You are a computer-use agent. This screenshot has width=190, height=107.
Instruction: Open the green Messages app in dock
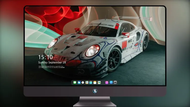75,82
